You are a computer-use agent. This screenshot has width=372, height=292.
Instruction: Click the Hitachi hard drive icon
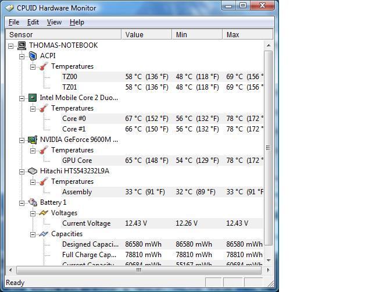33,171
